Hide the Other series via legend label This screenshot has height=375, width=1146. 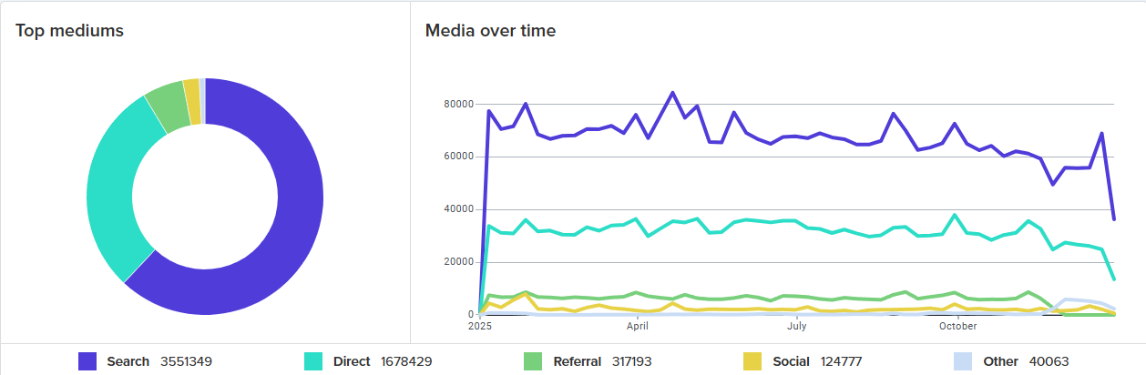pyautogui.click(x=1001, y=361)
